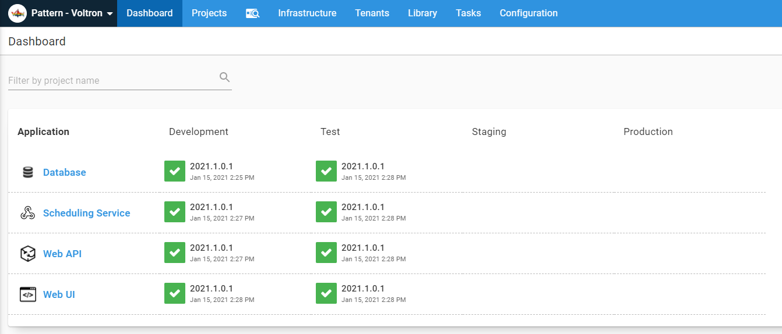Open Scheduling Service Test success checkmark
The image size is (782, 334).
[326, 212]
